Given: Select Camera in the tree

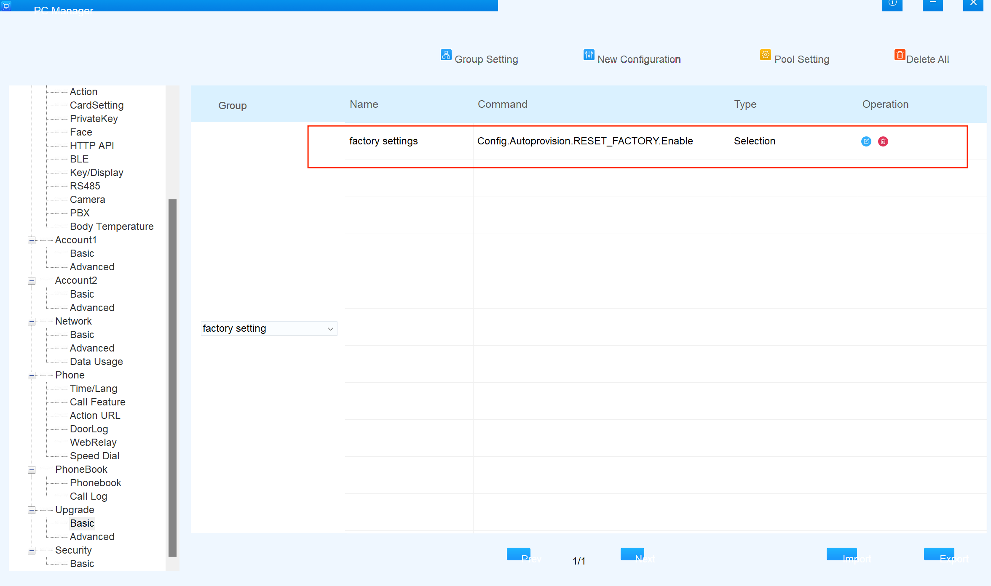Looking at the screenshot, I should [87, 200].
